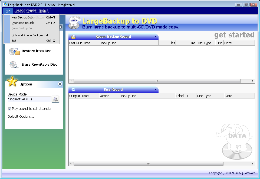260x179 pixels.
Task: Click the Recent Backup Record header title
Action: point(113,37)
